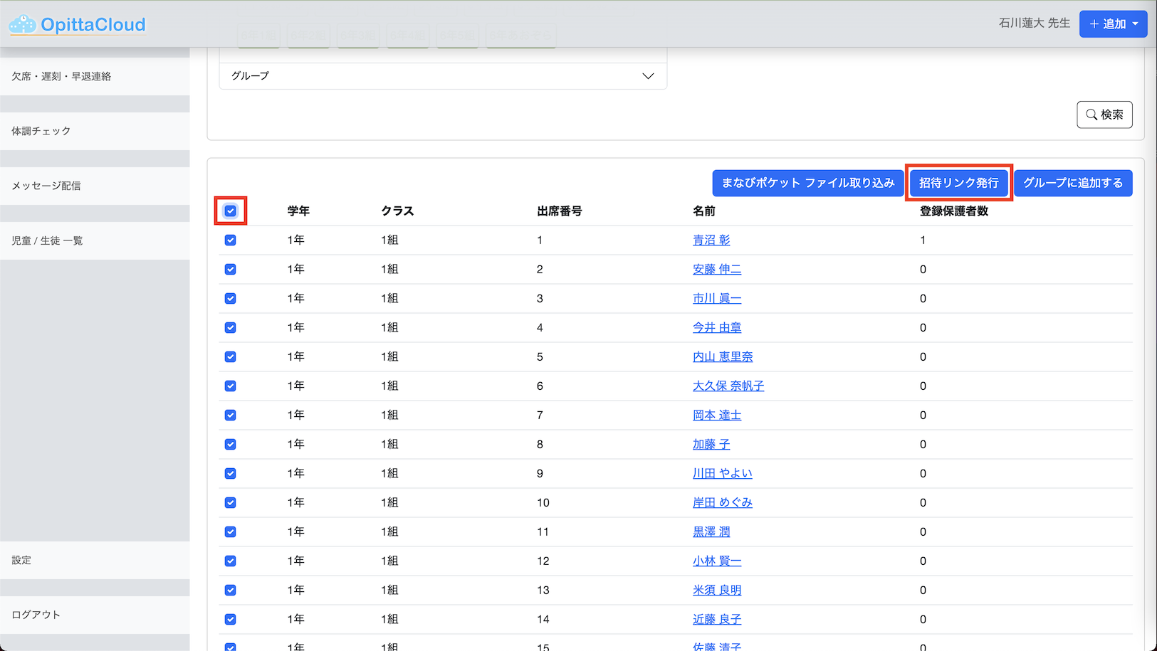
Task: Open student link 小林 賢一
Action: pos(717,561)
